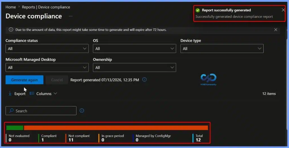Open the OS filter dropdown
The image size is (289, 148).
134,49
